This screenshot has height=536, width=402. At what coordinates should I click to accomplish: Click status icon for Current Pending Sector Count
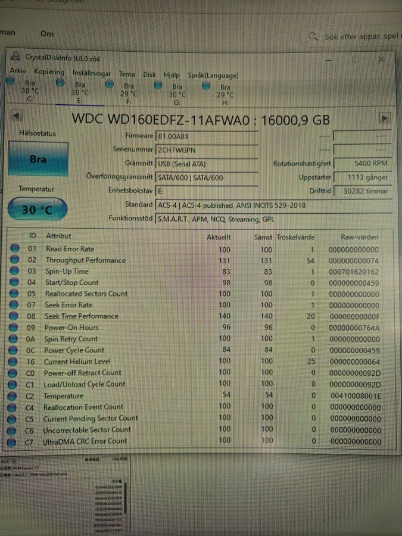11,419
